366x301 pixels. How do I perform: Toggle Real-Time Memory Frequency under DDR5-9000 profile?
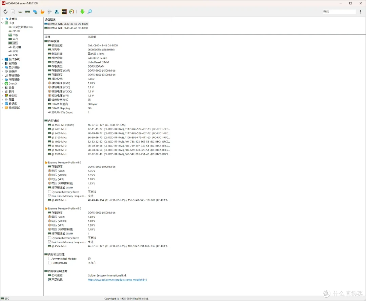click(49, 242)
